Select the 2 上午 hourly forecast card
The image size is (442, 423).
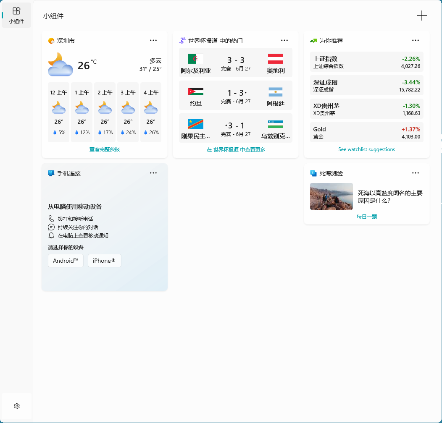click(x=105, y=112)
